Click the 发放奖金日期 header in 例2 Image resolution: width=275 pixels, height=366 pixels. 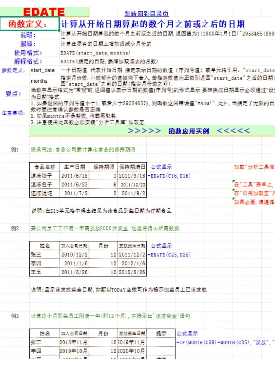click(x=132, y=246)
